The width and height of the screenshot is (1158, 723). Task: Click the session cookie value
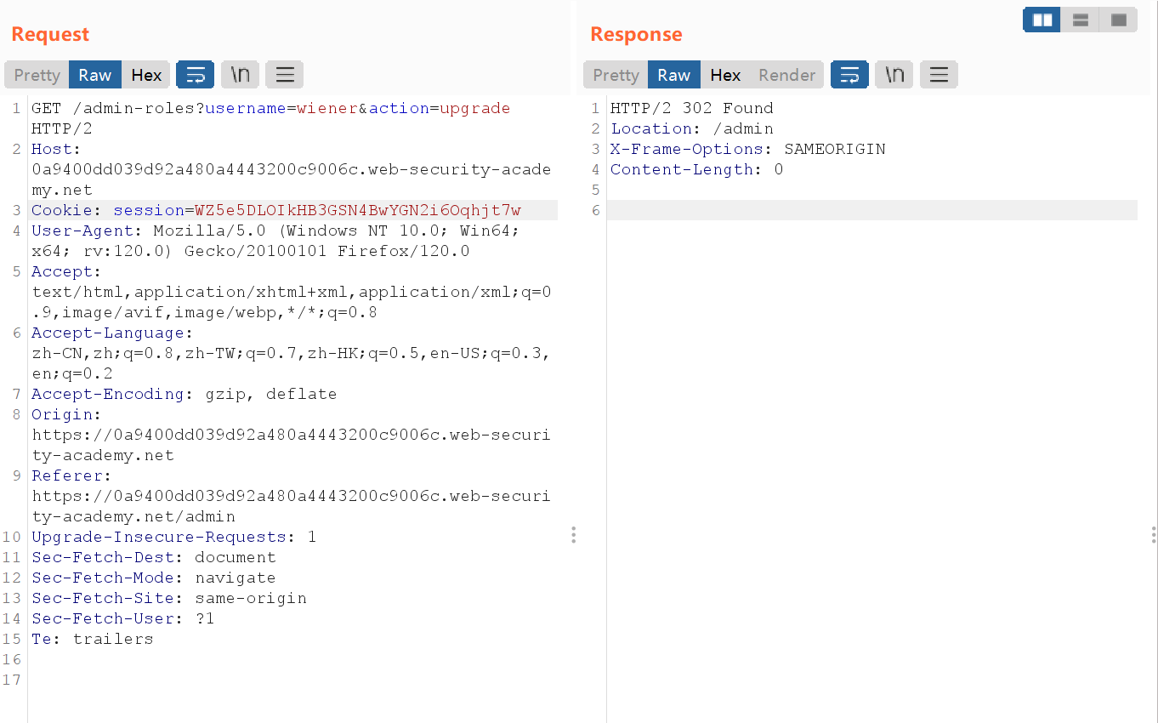[358, 210]
